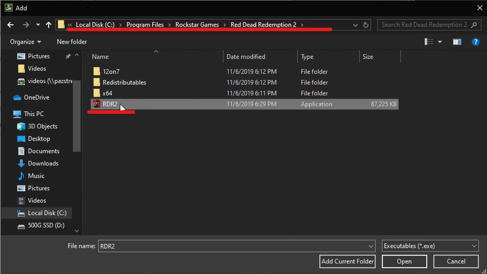
Task: Sort by Type column header
Action: [328, 57]
